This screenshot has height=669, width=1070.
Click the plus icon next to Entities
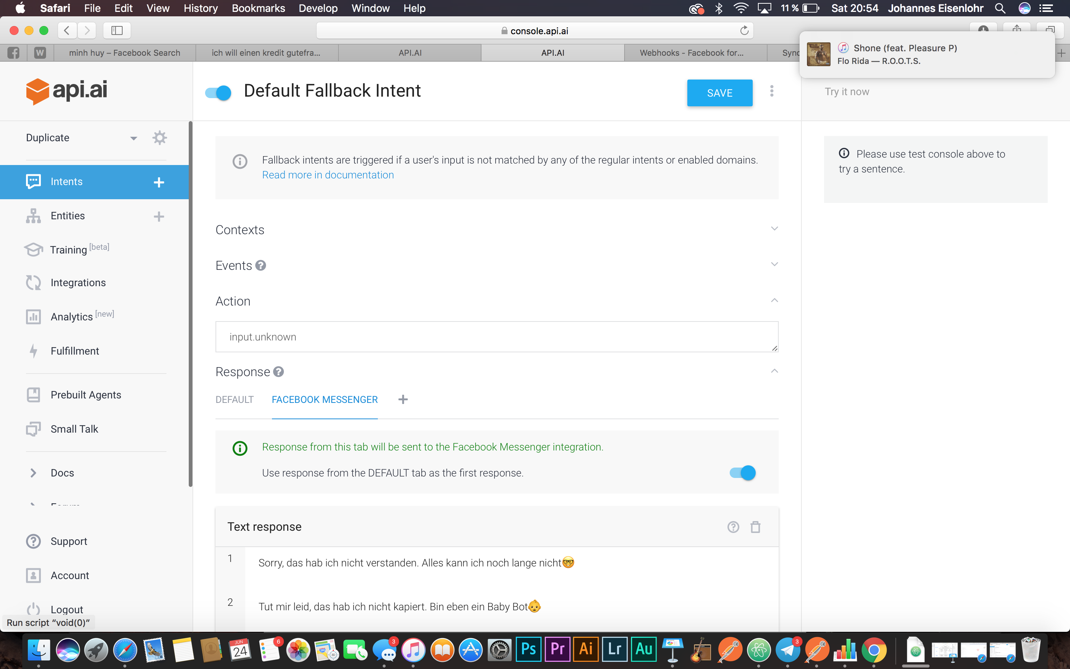click(159, 216)
